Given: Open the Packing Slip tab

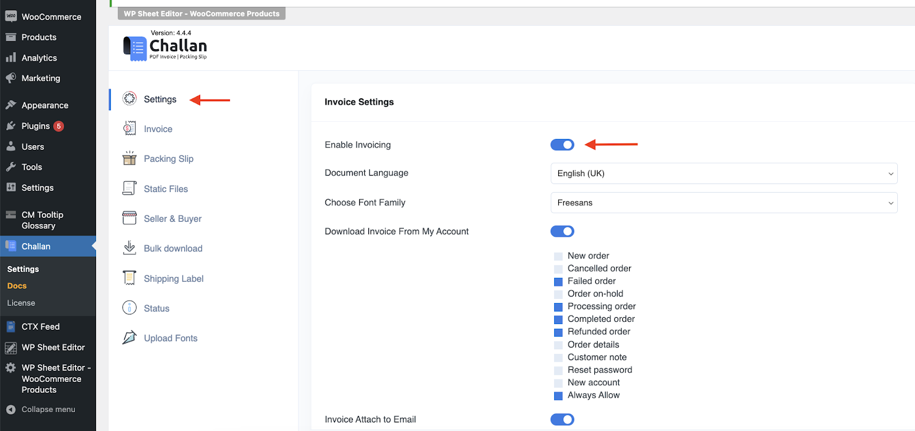Looking at the screenshot, I should (x=169, y=159).
